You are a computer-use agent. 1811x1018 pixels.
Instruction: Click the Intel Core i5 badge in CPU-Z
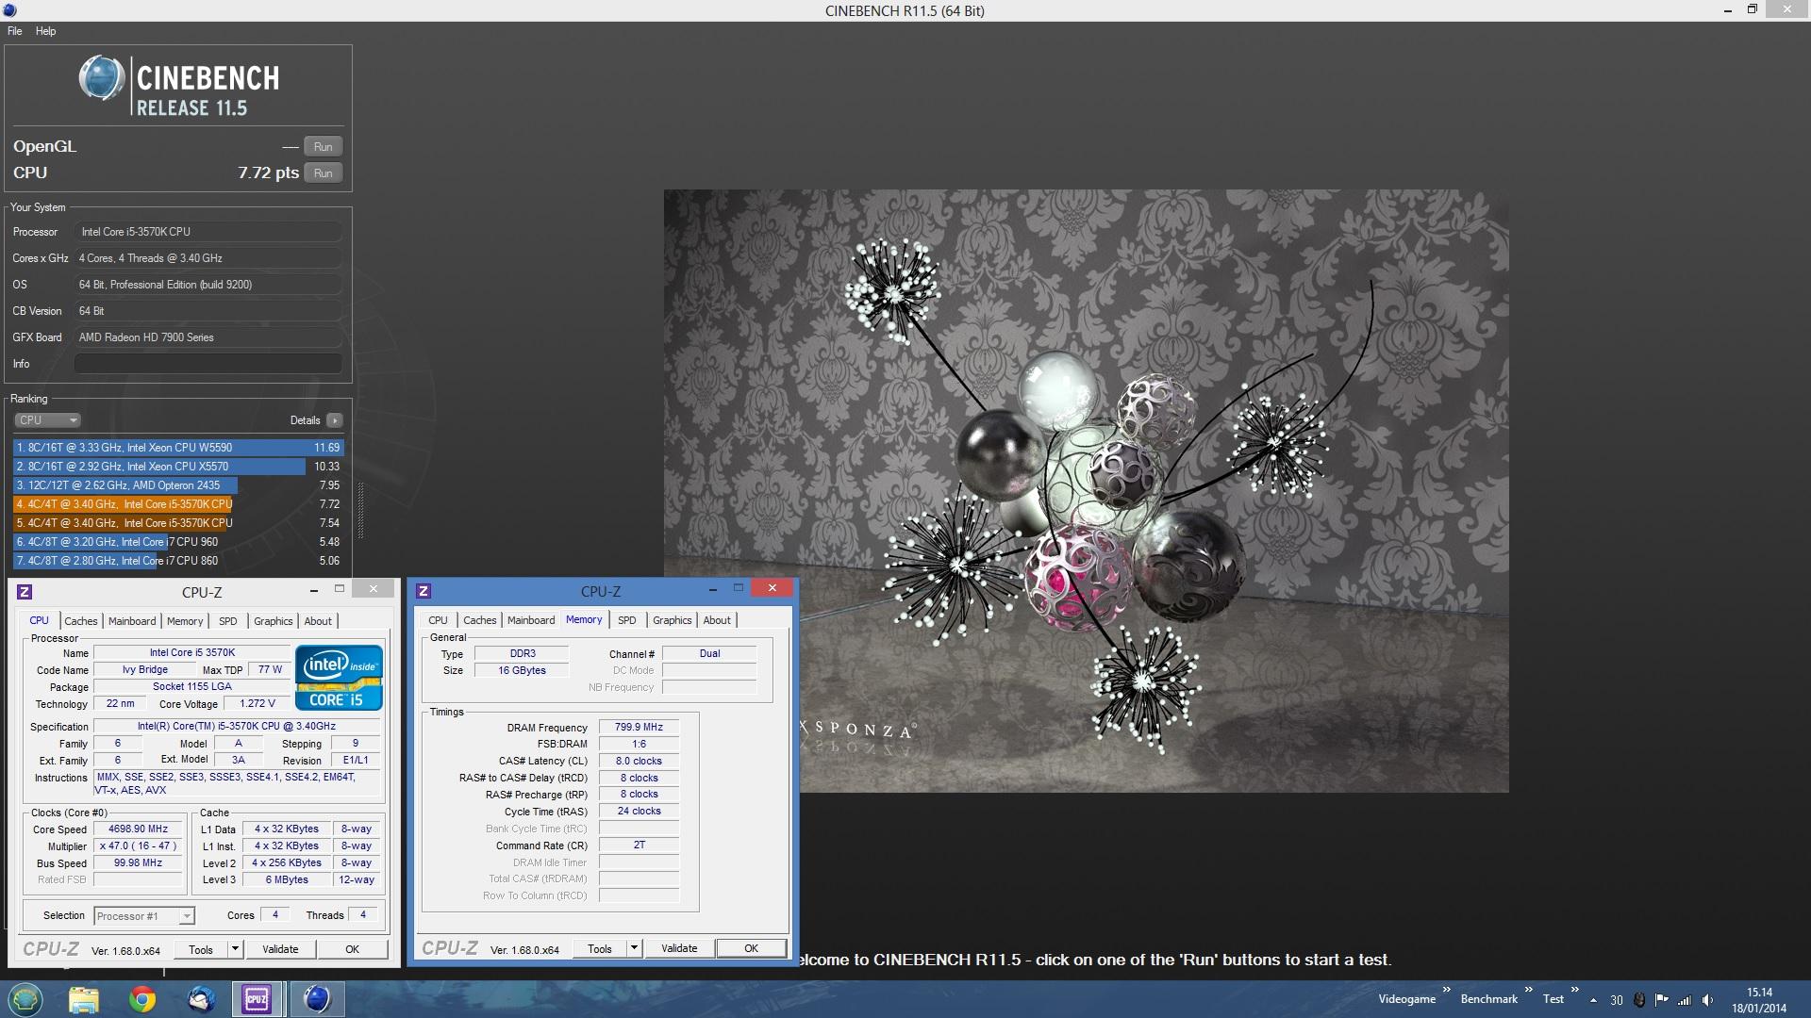pyautogui.click(x=338, y=677)
